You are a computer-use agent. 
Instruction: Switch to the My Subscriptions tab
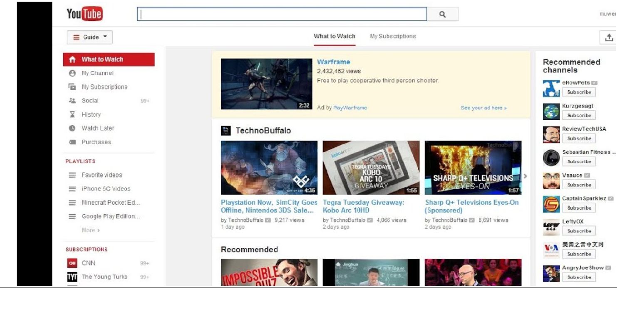tap(393, 37)
